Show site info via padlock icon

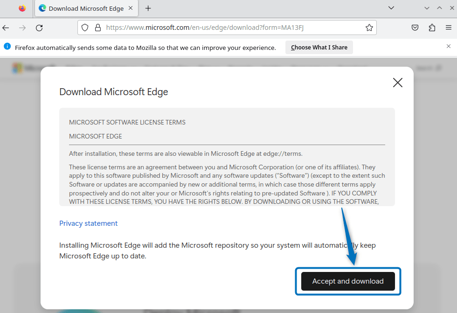[x=97, y=28]
